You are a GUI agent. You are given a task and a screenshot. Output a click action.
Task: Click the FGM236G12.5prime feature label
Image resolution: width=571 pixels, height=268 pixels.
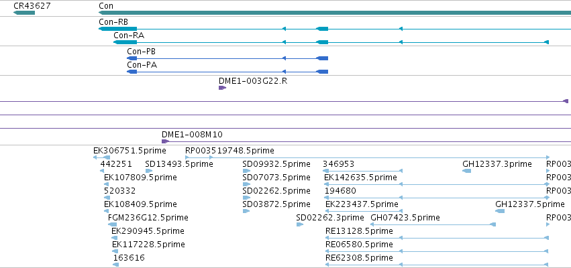pyautogui.click(x=148, y=218)
